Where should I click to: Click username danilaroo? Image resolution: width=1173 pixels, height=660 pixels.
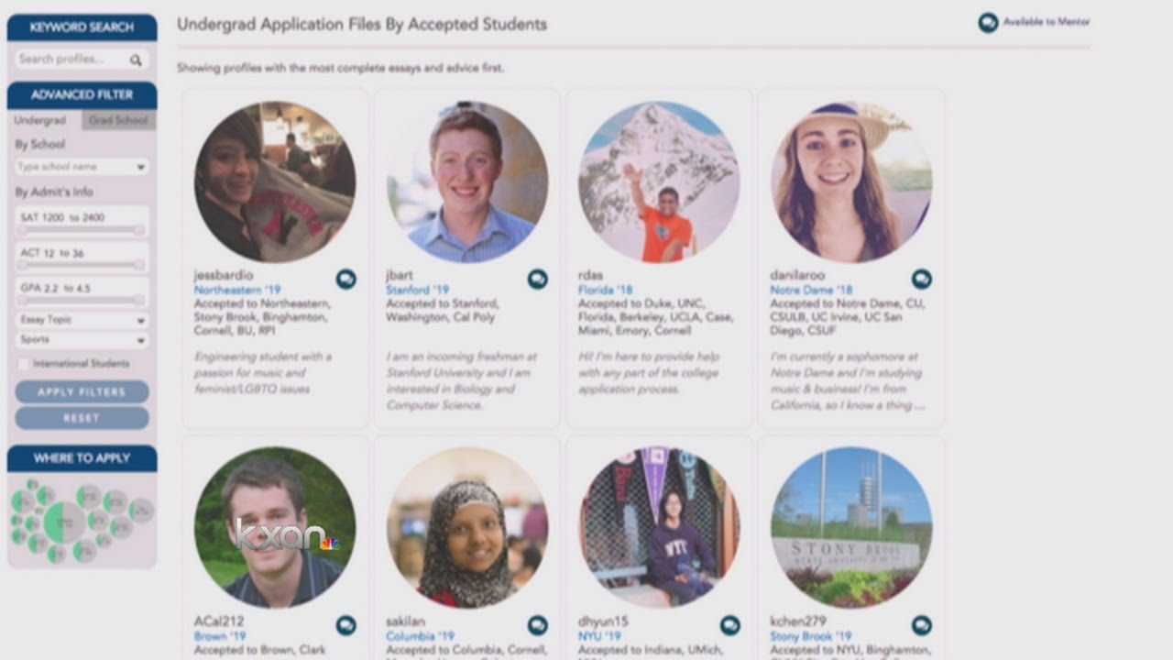pyautogui.click(x=797, y=275)
